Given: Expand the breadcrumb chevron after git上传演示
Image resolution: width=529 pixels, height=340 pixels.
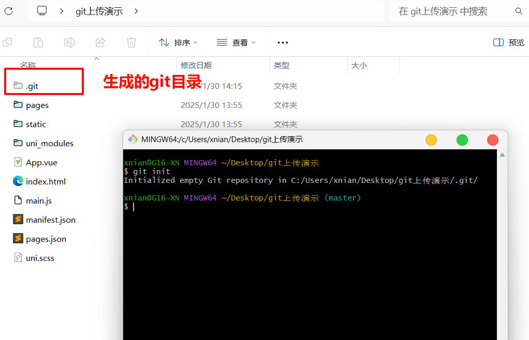Looking at the screenshot, I should pyautogui.click(x=136, y=11).
